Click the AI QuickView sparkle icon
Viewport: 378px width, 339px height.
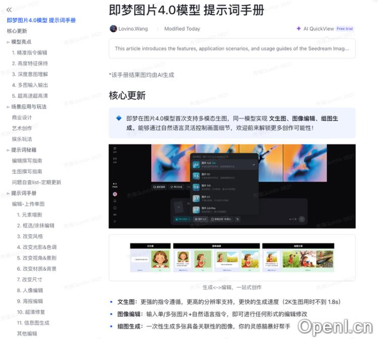pos(298,29)
